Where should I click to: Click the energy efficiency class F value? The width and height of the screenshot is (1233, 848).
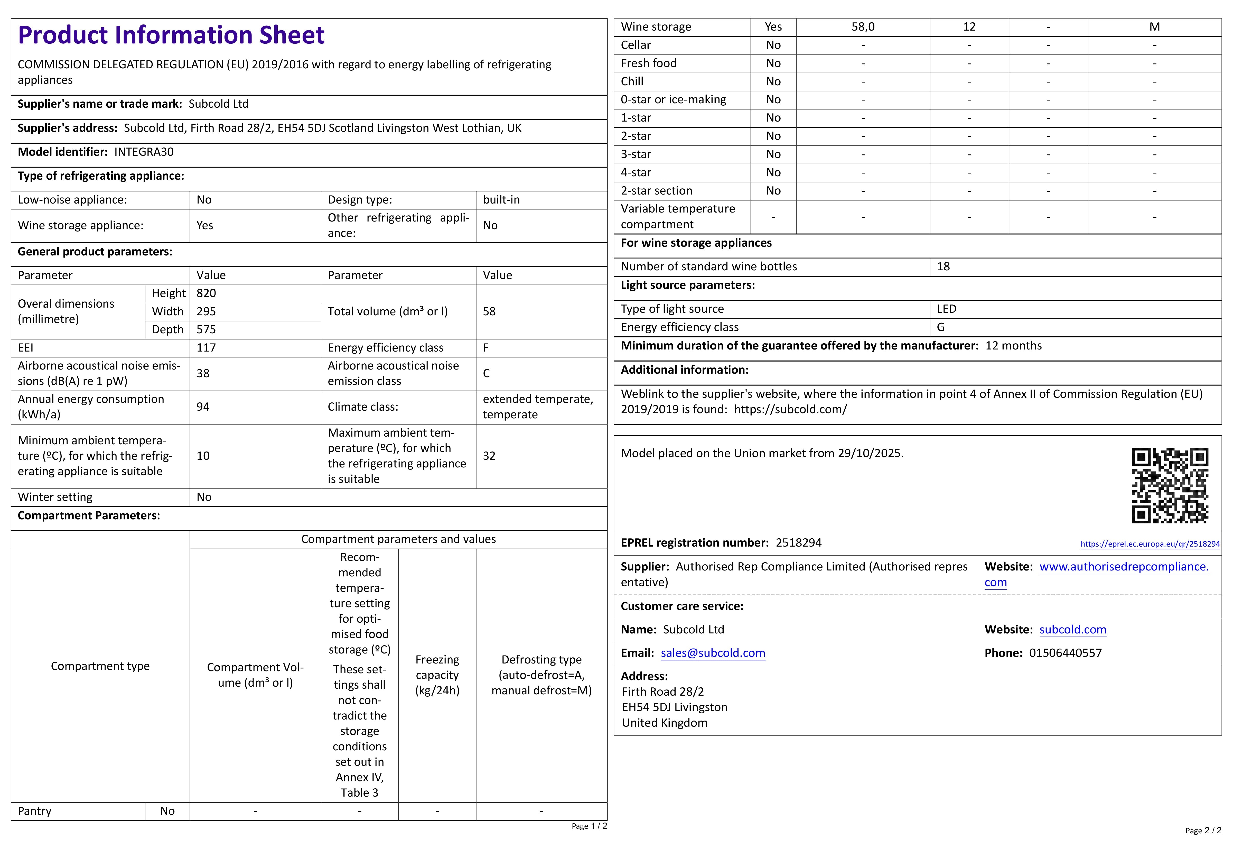(485, 347)
